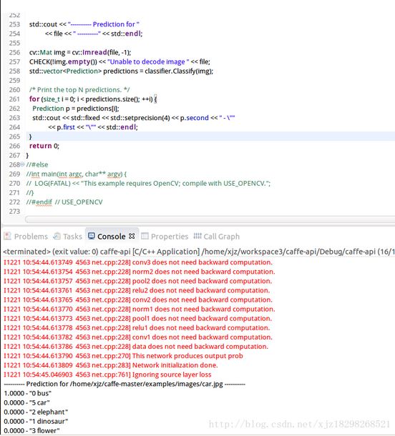
Task: Click the 'relu2 does not need backward' log line
Action: click(137, 290)
